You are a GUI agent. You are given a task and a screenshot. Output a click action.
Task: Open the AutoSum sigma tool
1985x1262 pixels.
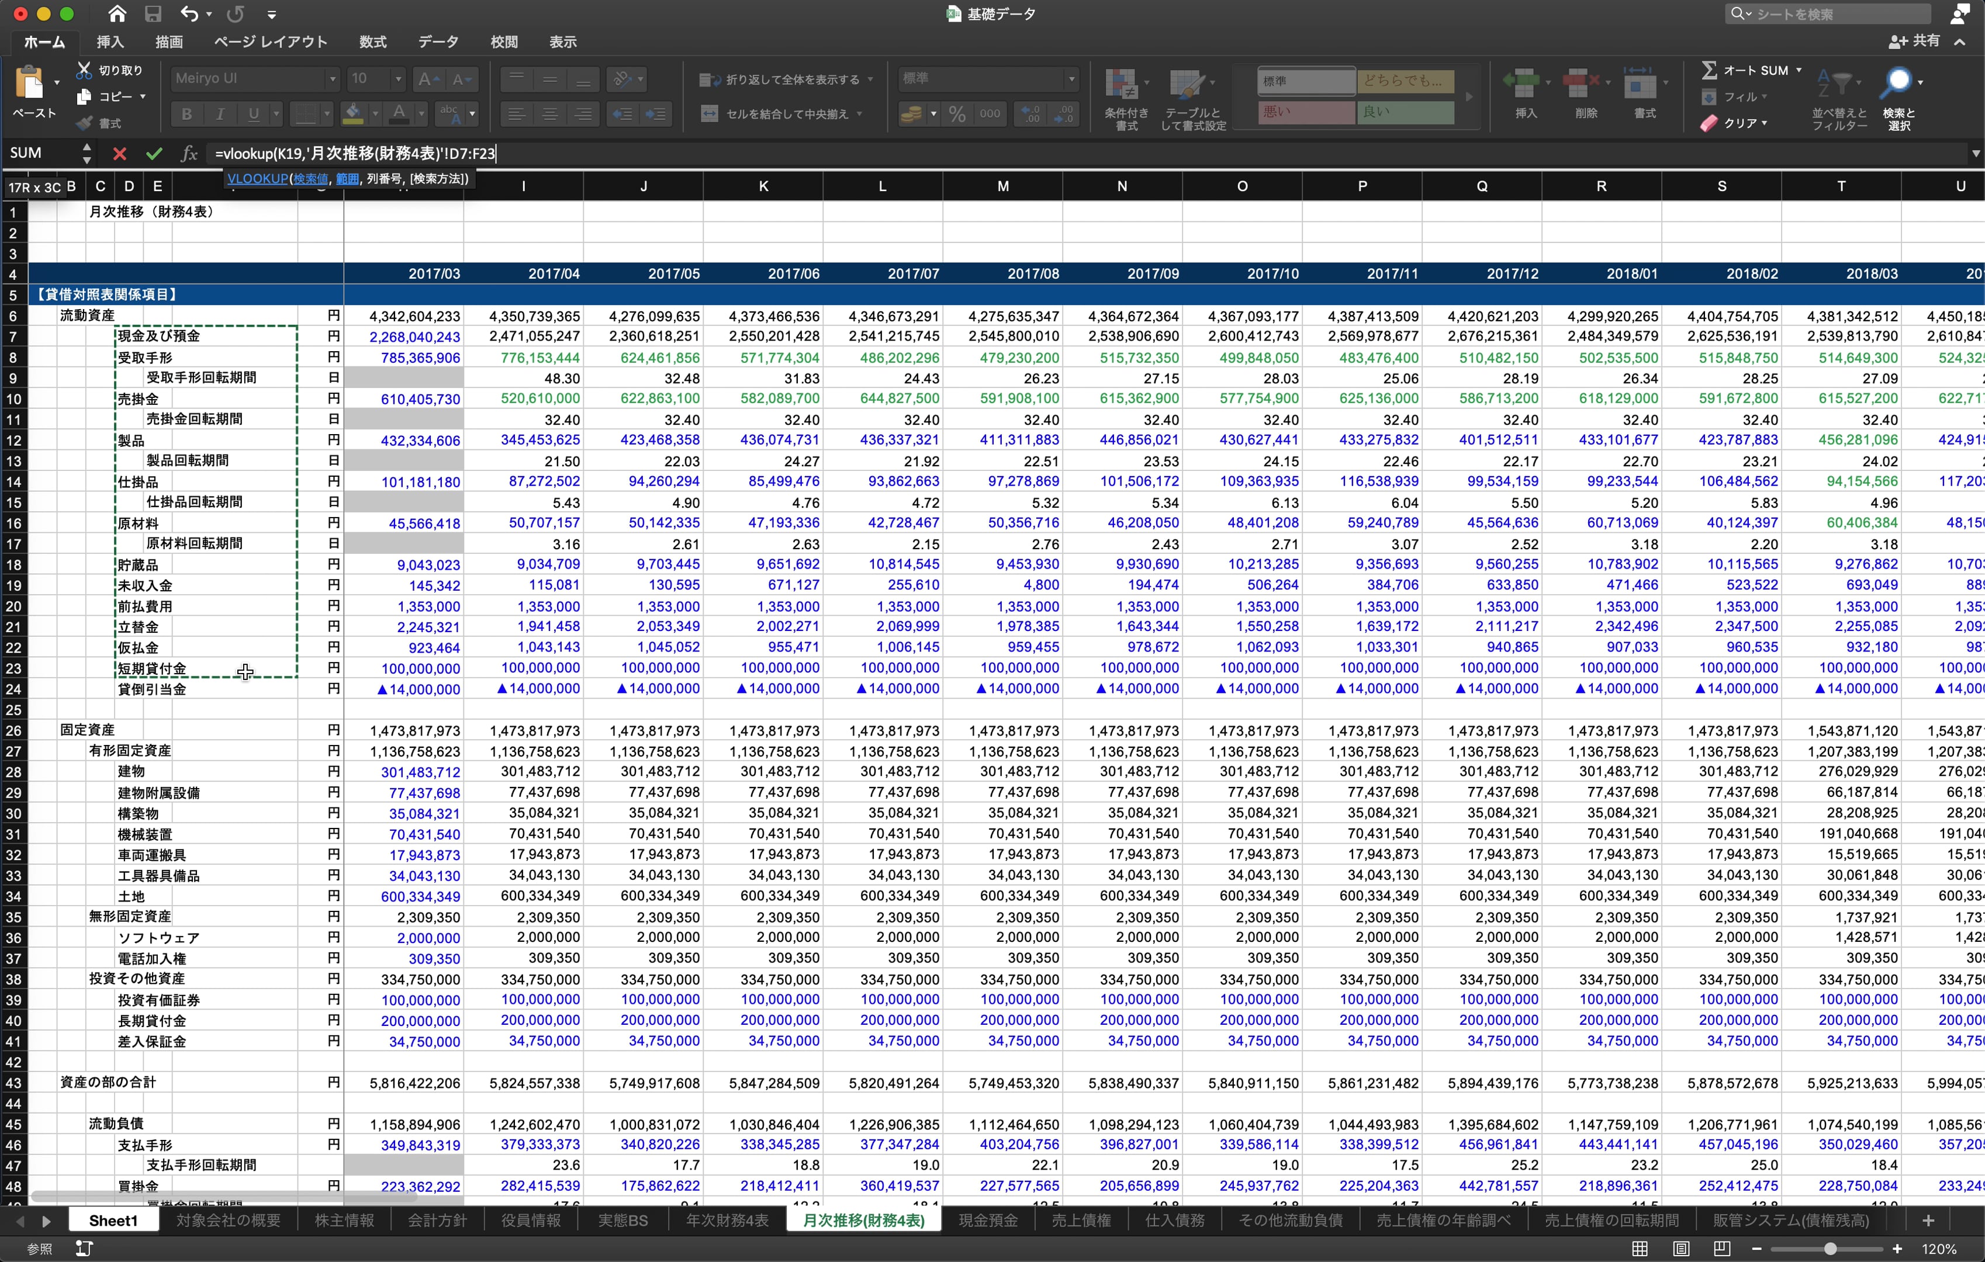[1710, 71]
